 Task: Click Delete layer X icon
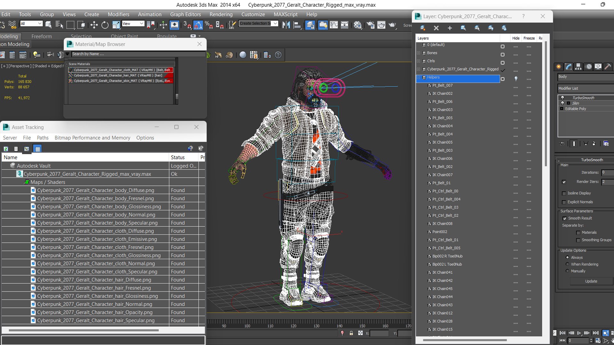coord(436,28)
